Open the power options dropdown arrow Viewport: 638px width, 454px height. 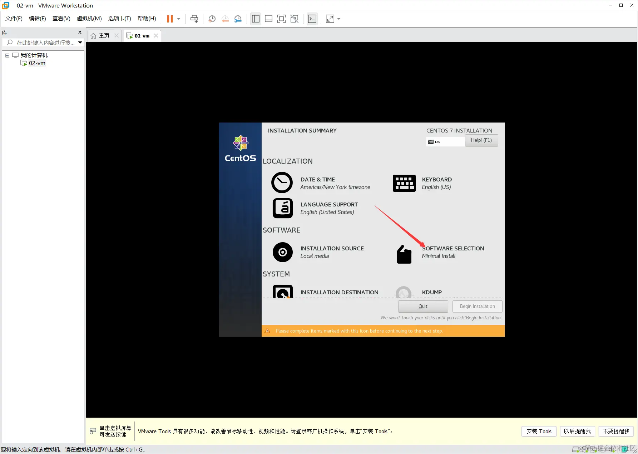tap(179, 19)
